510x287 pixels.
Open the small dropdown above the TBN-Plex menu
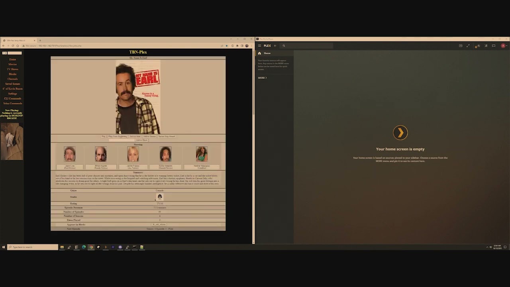click(4, 53)
